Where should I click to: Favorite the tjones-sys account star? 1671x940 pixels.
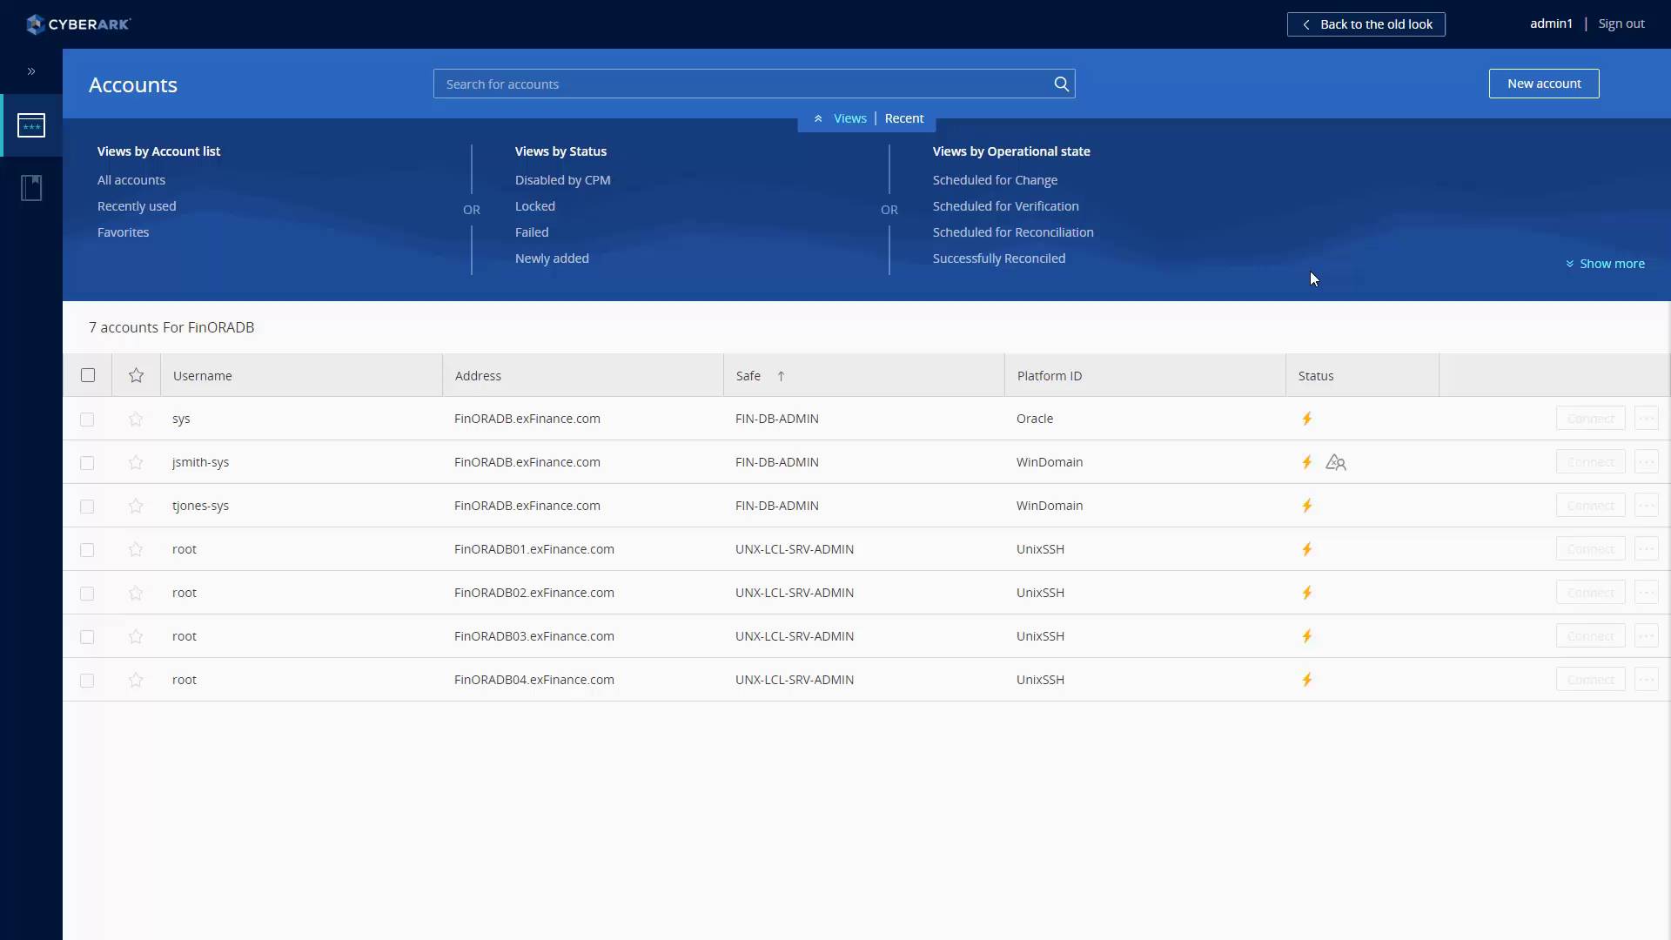(x=136, y=506)
